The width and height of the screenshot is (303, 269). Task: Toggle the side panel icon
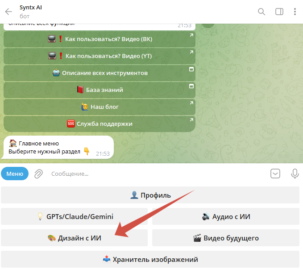coord(279,12)
